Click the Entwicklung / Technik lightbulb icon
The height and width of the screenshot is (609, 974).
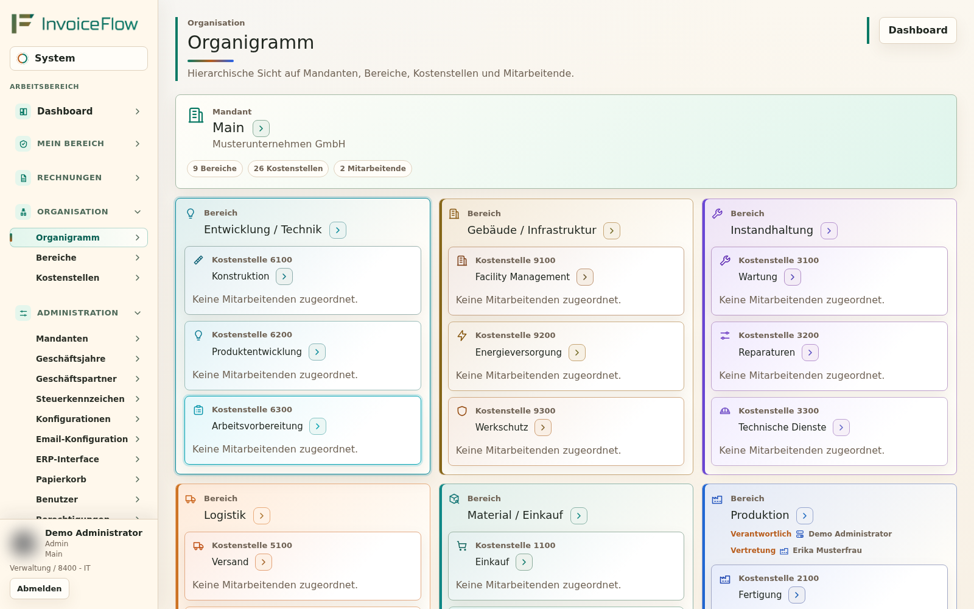(191, 213)
